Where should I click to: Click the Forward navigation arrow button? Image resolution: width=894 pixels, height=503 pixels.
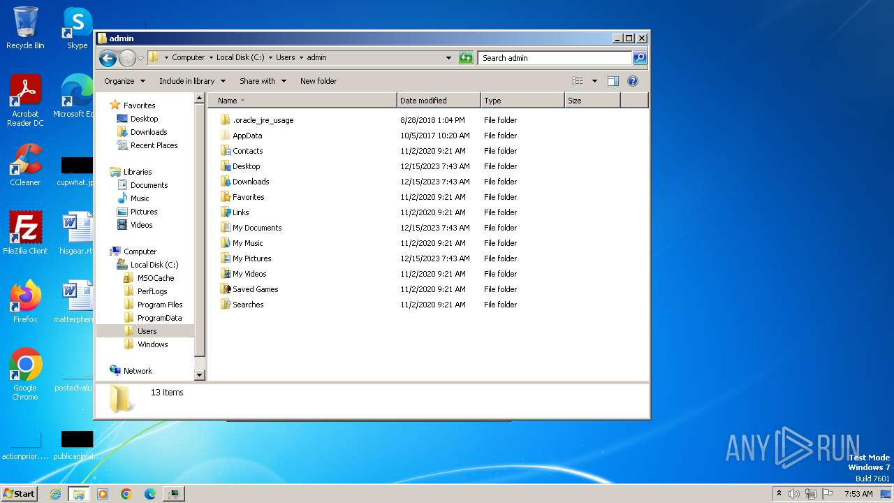127,58
